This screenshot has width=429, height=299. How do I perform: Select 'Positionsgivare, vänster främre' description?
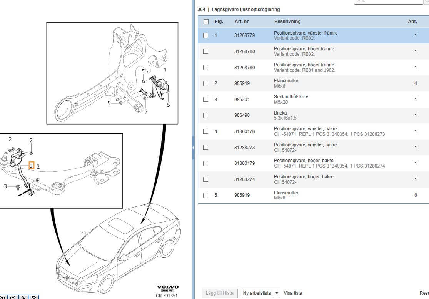click(305, 33)
